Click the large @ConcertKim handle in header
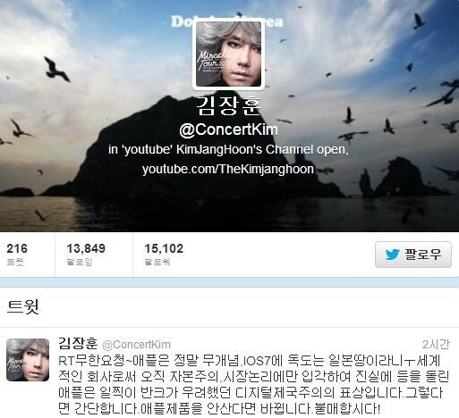Viewport: 459px width, 418px height. pyautogui.click(x=228, y=130)
